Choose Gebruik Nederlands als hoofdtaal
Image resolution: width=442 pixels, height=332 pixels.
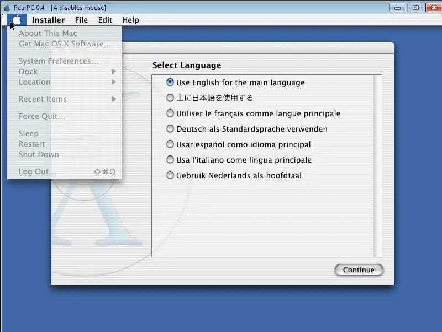[234, 175]
